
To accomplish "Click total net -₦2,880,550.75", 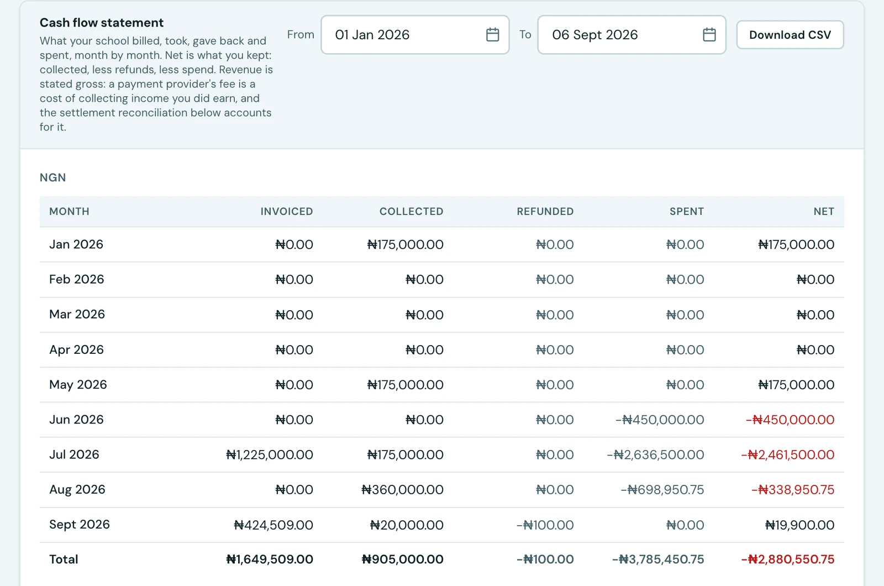I will (x=788, y=559).
